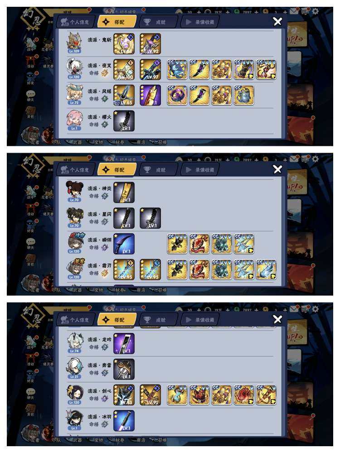Select the 樱火 pink-haired character avatar

[74, 120]
